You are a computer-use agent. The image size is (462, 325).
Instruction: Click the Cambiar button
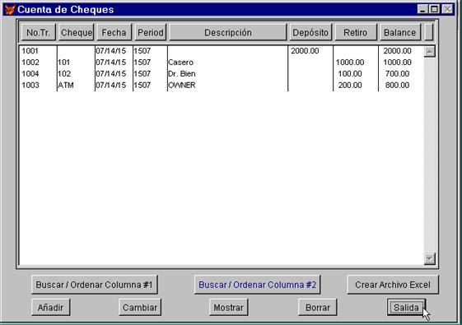pyautogui.click(x=140, y=308)
